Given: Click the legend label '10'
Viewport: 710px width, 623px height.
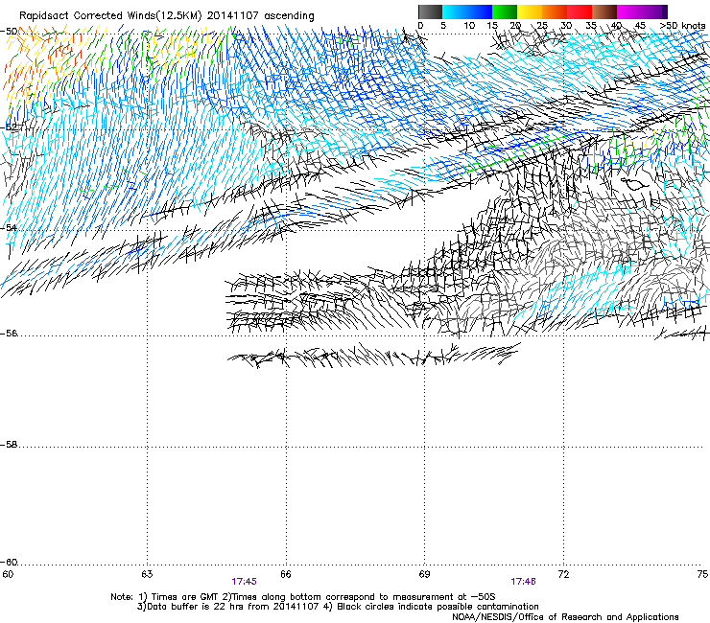Looking at the screenshot, I should coord(469,25).
